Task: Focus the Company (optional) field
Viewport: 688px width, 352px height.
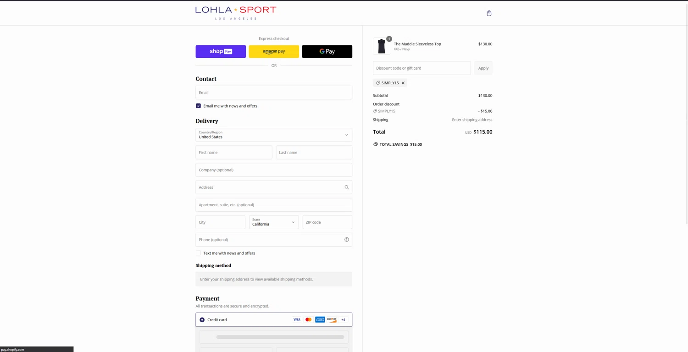Action: 274,170
